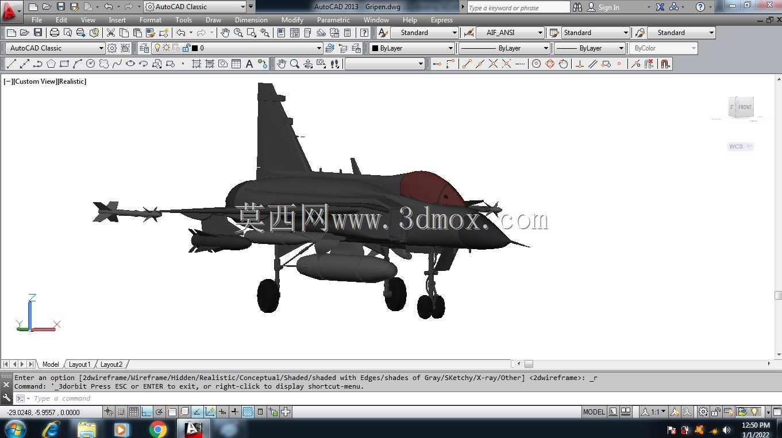The image size is (782, 438).
Task: Click the Realistic visual style label
Action: click(x=72, y=82)
